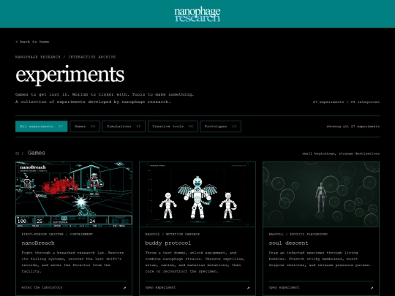The image size is (395, 296).
Task: Filter by Simulations category
Action: tap(124, 126)
